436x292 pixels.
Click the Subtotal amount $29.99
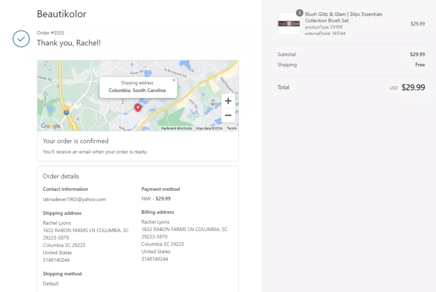click(418, 54)
